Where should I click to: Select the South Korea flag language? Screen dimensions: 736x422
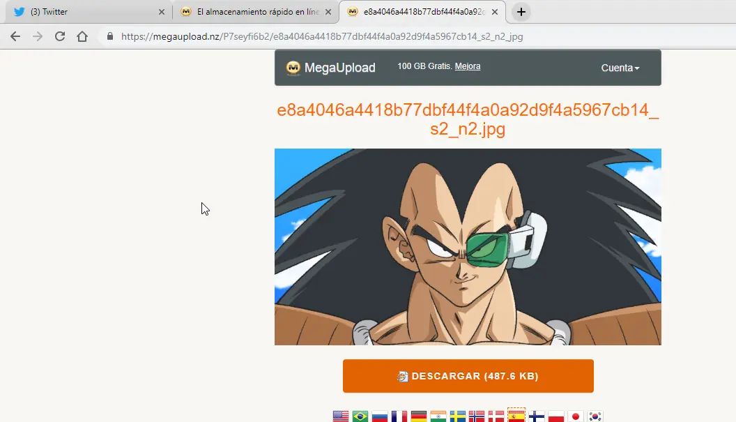[595, 416]
